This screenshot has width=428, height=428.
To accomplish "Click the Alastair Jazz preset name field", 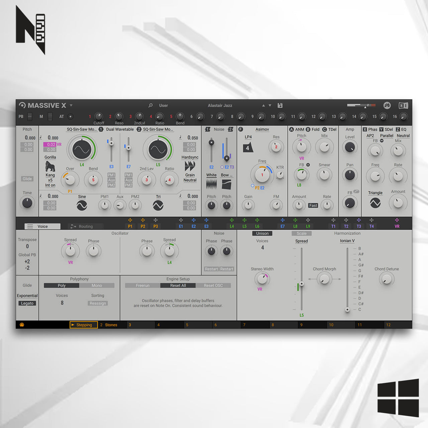I will point(220,105).
